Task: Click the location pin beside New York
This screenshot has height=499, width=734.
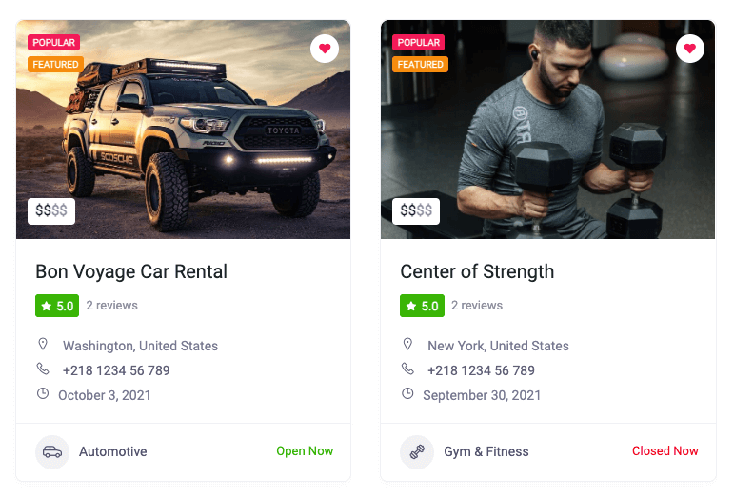Action: point(407,345)
